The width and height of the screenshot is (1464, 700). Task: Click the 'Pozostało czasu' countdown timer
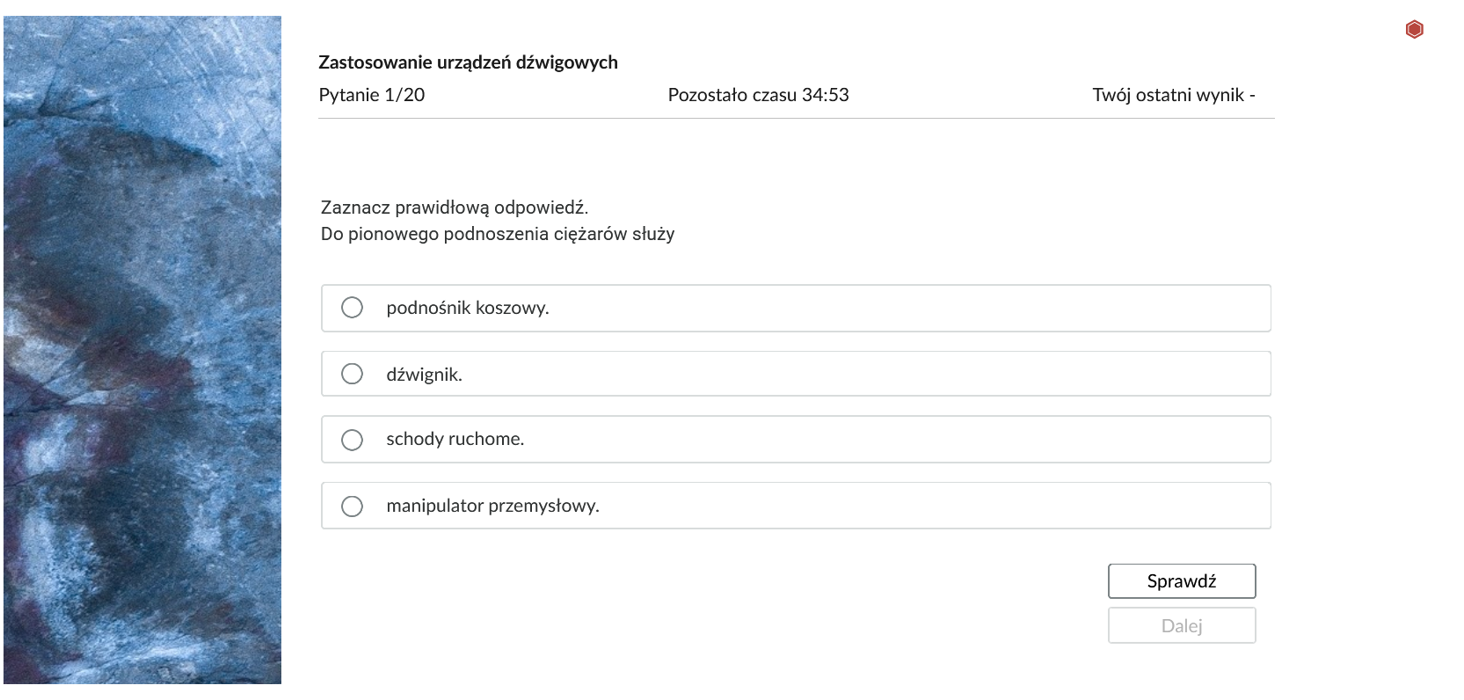[758, 95]
